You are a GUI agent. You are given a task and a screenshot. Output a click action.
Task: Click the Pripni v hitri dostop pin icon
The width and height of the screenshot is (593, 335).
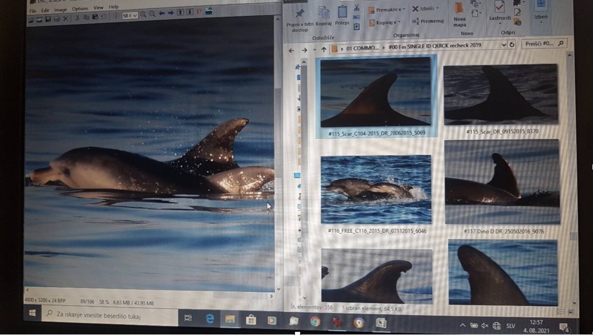pyautogui.click(x=300, y=14)
